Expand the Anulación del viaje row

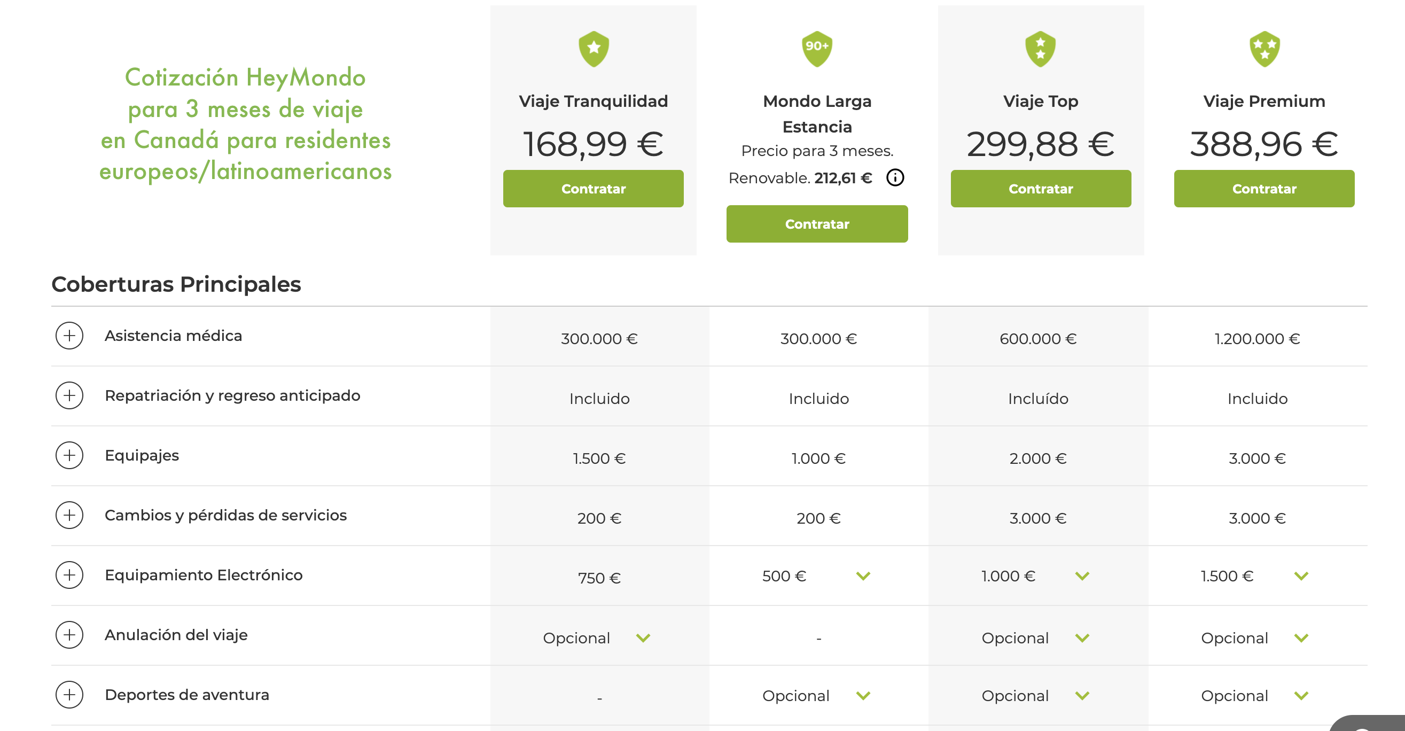[69, 635]
